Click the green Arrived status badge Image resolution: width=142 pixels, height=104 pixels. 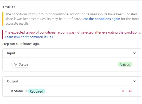click(x=125, y=64)
